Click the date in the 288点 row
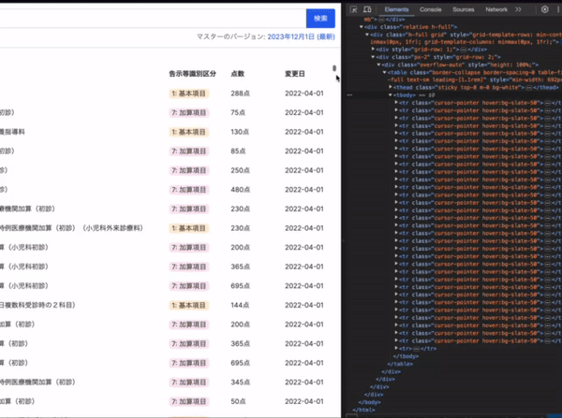Viewport: 562px width, 418px height. click(303, 94)
